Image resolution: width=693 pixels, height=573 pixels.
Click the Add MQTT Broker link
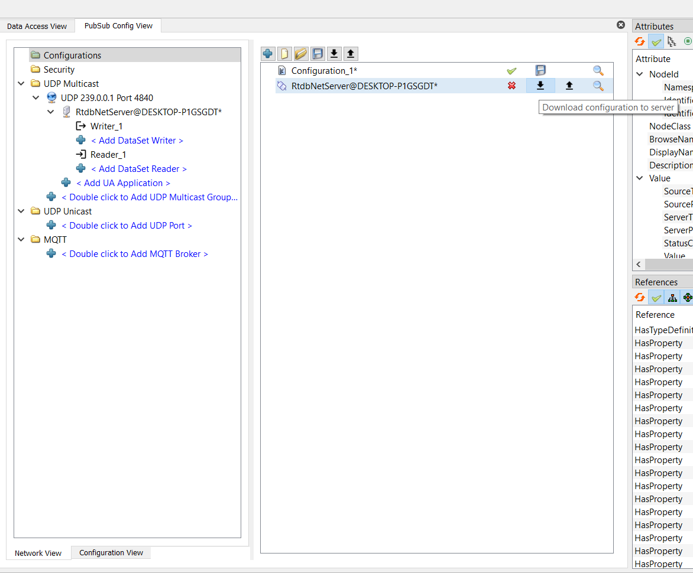tap(135, 254)
